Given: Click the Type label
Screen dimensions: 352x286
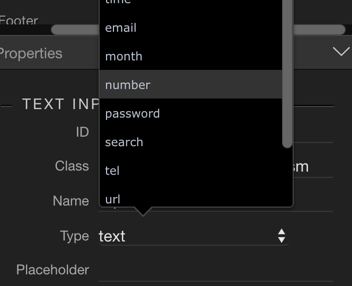Looking at the screenshot, I should [75, 236].
